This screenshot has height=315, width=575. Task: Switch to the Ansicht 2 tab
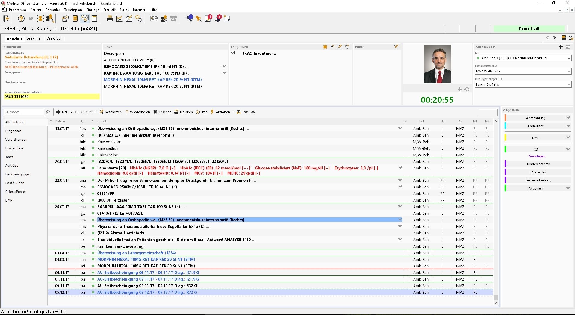coord(34,38)
